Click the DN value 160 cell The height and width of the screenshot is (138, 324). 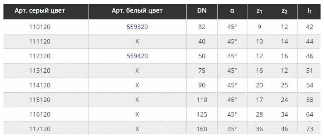click(202, 129)
